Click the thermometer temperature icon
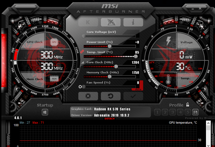 [168, 80]
